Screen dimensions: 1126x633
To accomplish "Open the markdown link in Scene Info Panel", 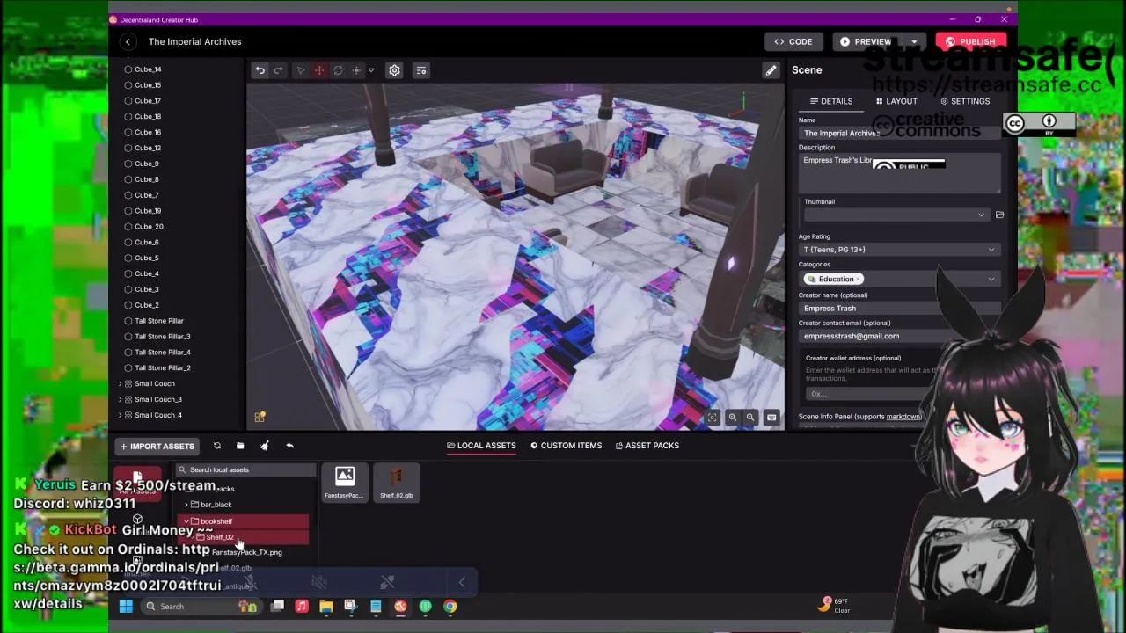I will click(903, 417).
